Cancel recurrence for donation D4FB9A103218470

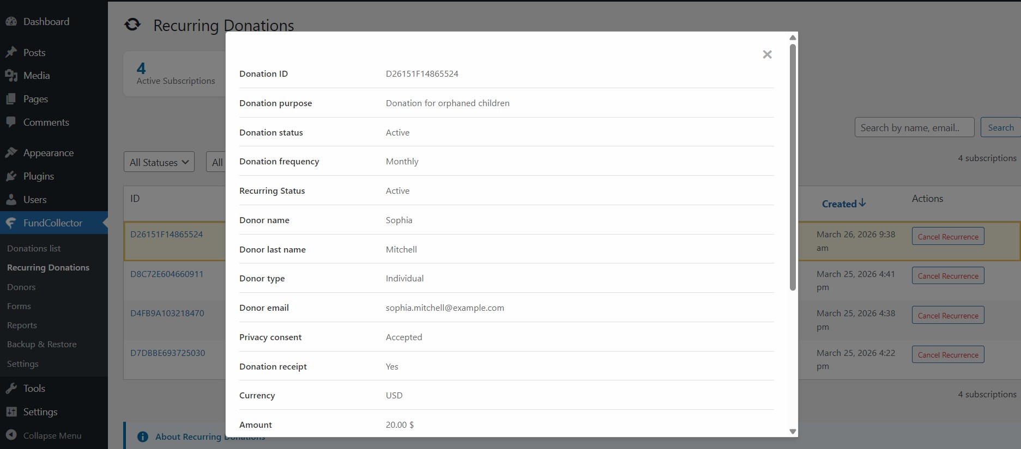pos(948,315)
